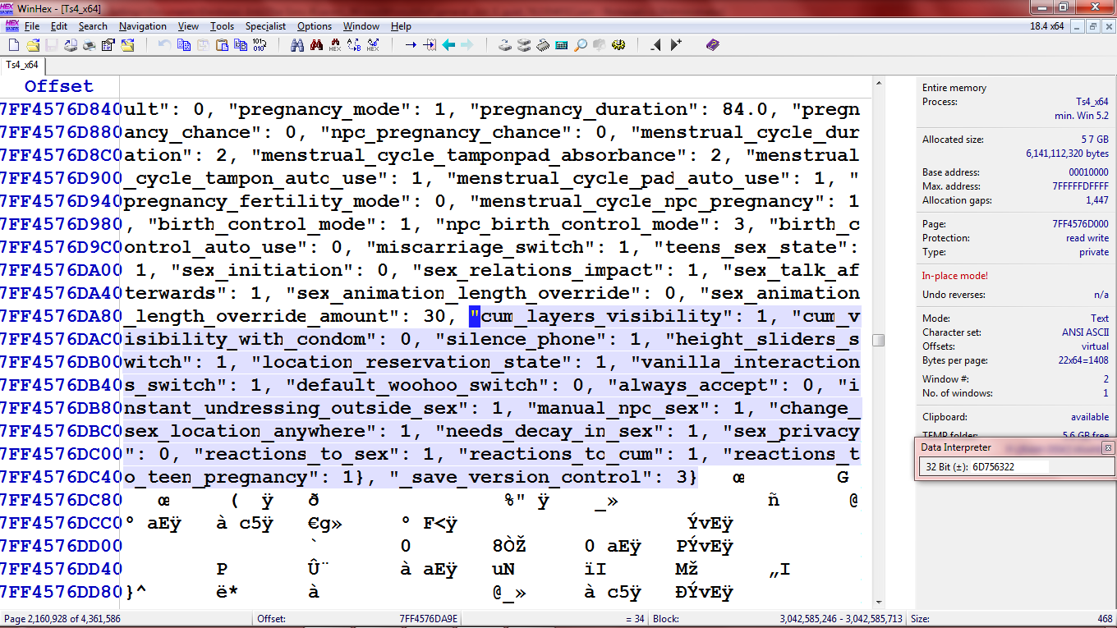Click offset row 7FF4576D840
Viewport: 1117px width, 628px height.
point(61,109)
